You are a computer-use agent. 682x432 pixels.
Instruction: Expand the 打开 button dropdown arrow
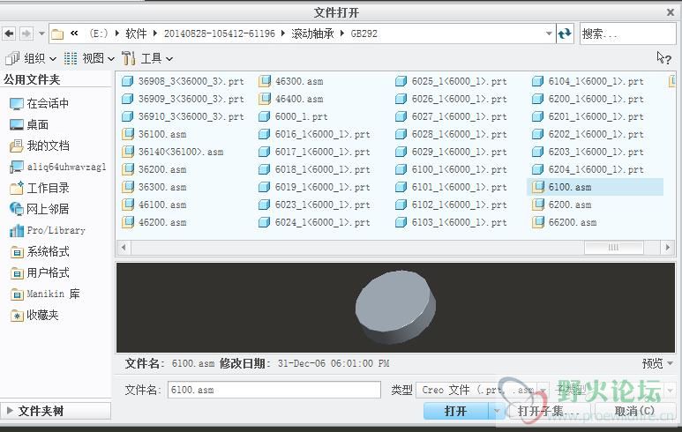496,411
